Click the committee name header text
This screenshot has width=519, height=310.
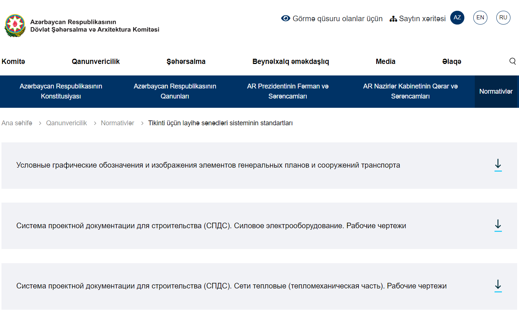(95, 26)
